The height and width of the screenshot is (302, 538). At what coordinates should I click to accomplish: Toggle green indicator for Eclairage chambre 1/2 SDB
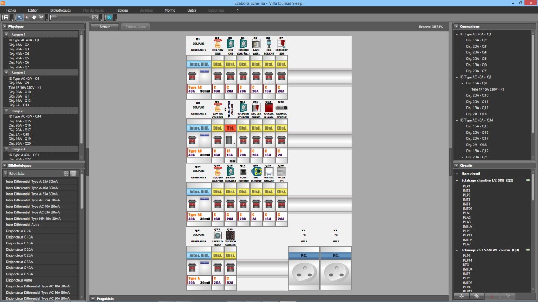(x=528, y=180)
